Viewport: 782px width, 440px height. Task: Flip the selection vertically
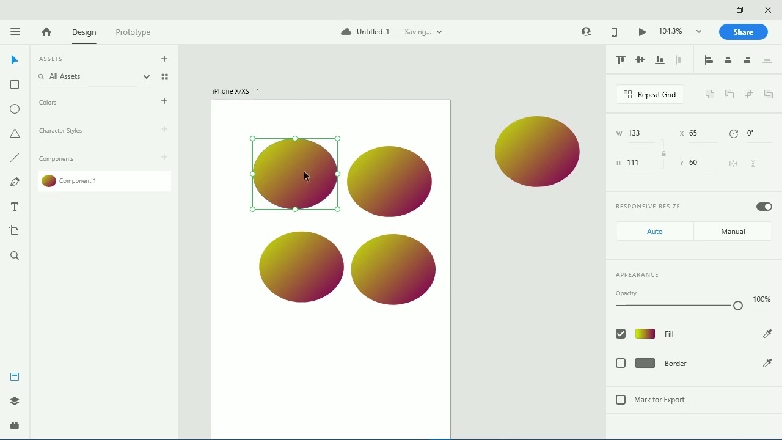click(x=753, y=163)
